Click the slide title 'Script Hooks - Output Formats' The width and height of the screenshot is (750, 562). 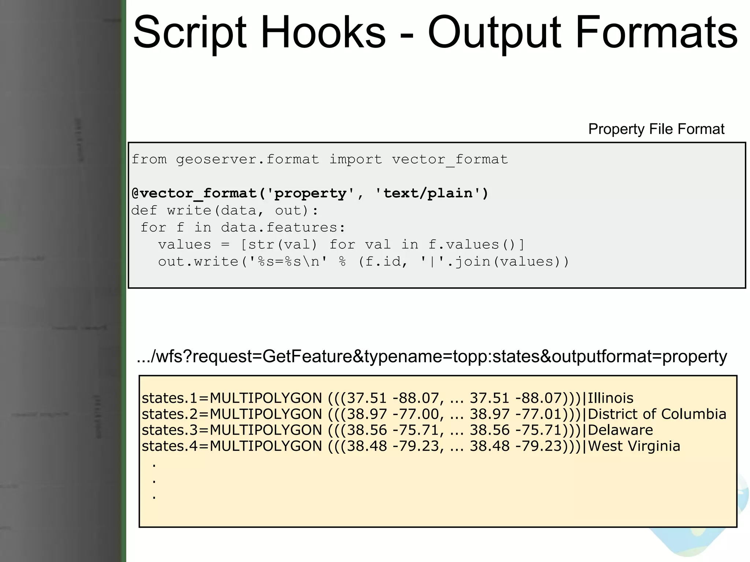(435, 32)
